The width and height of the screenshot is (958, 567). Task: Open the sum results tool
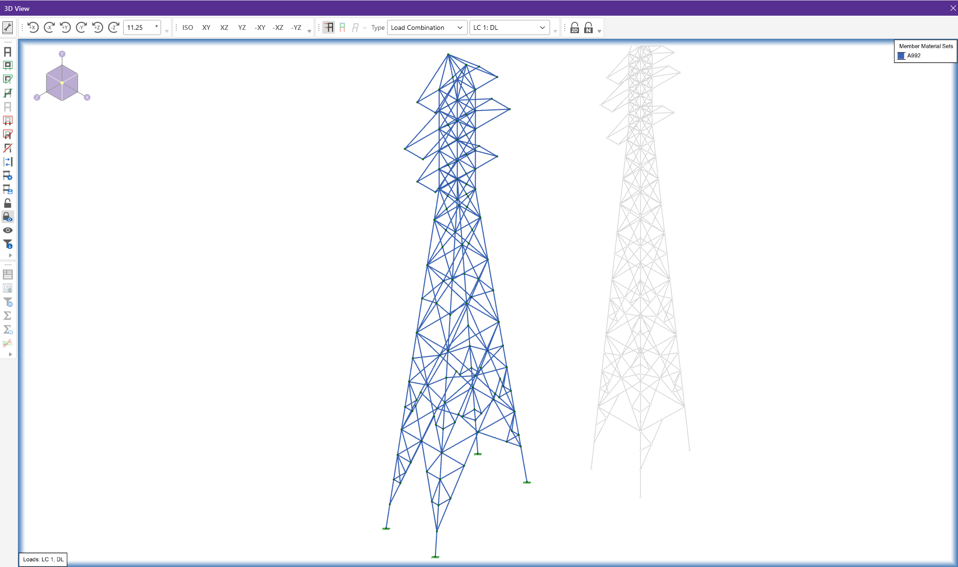(x=8, y=315)
